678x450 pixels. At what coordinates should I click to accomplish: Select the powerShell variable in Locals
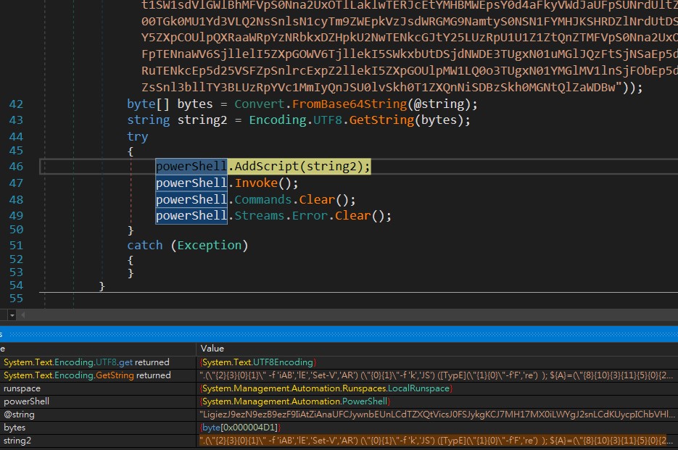pyautogui.click(x=26, y=401)
